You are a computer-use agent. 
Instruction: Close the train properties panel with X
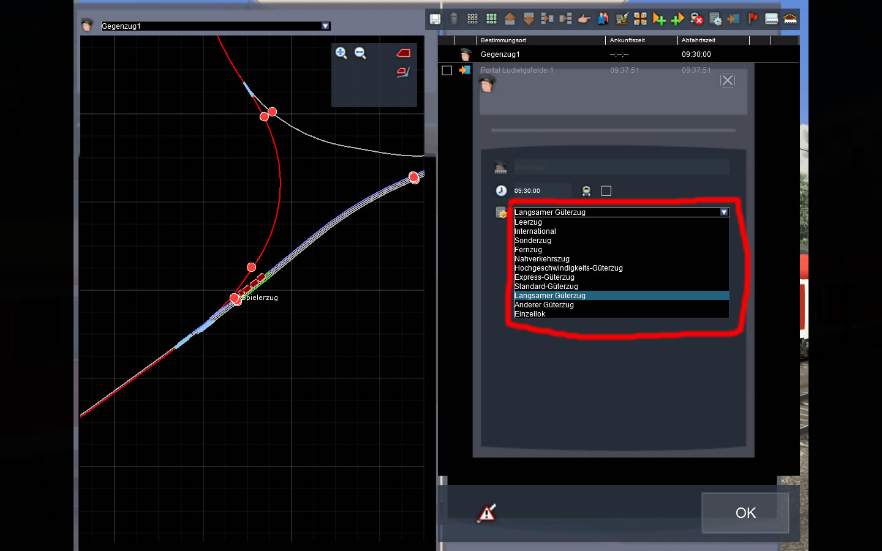click(728, 80)
